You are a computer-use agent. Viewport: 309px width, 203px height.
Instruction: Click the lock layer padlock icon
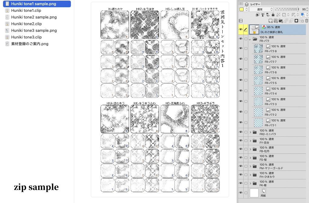(273, 15)
